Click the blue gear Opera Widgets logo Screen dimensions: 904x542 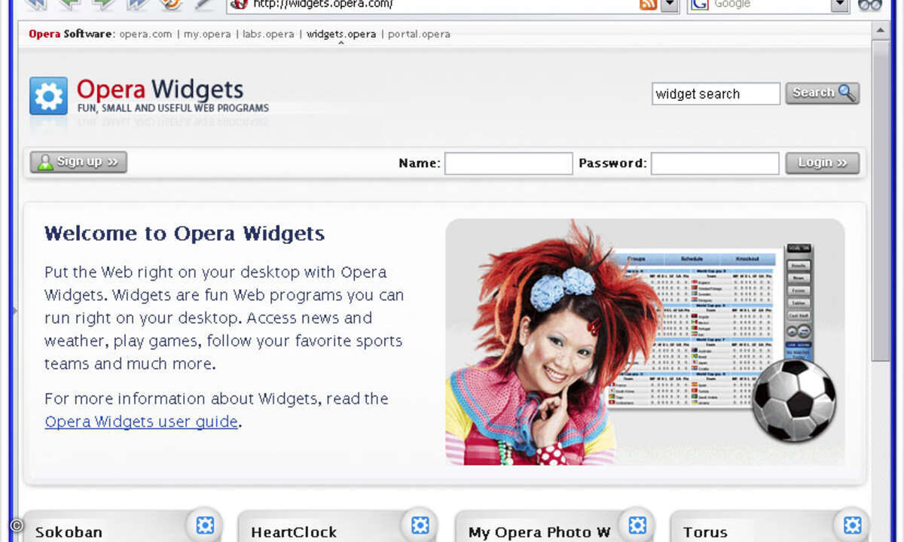click(x=48, y=96)
